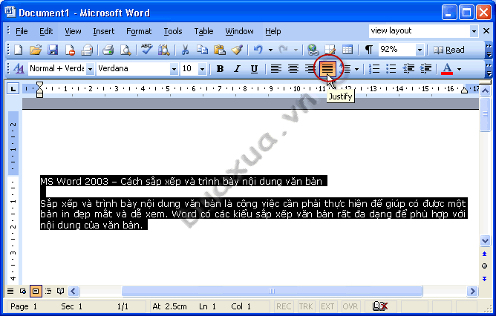Apply red font color (A icon)
496x316 pixels.
click(447, 68)
